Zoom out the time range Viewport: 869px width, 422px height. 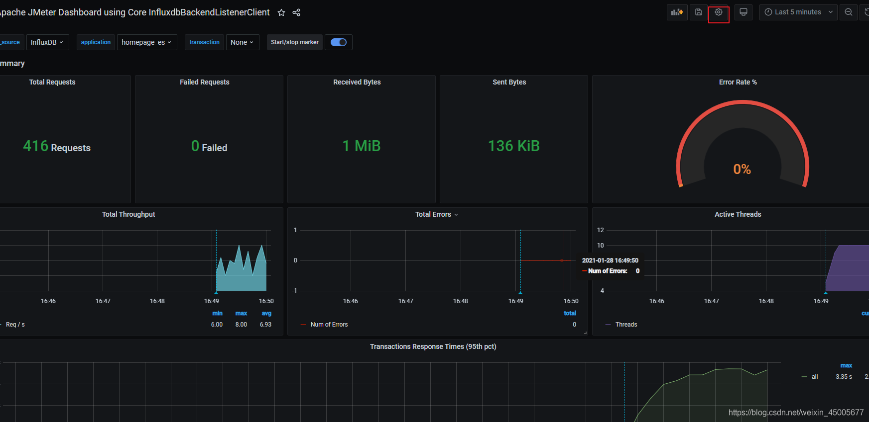tap(849, 12)
